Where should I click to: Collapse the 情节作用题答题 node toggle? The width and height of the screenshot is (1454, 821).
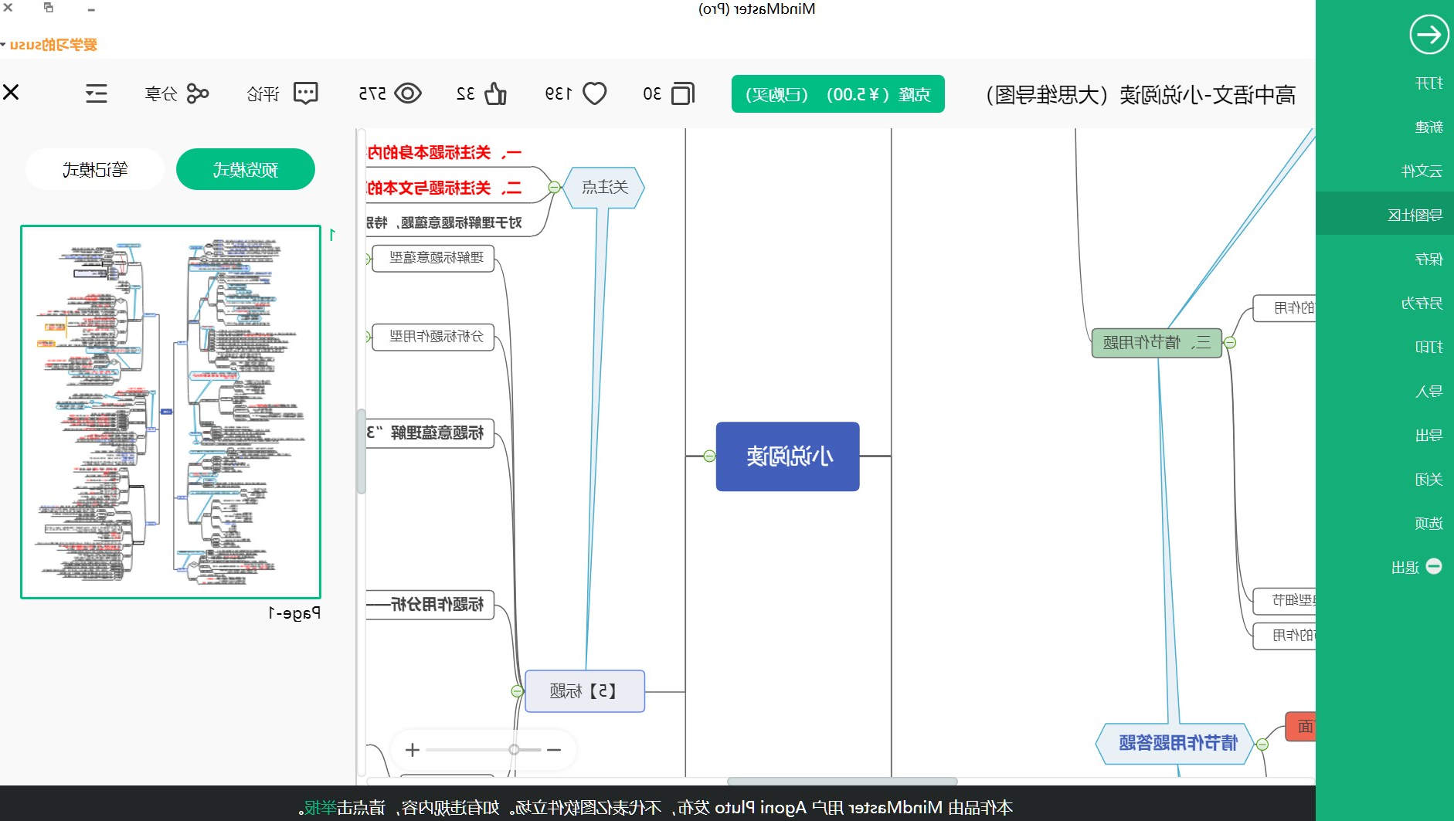1262,745
